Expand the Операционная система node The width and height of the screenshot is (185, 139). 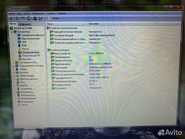click(x=14, y=66)
